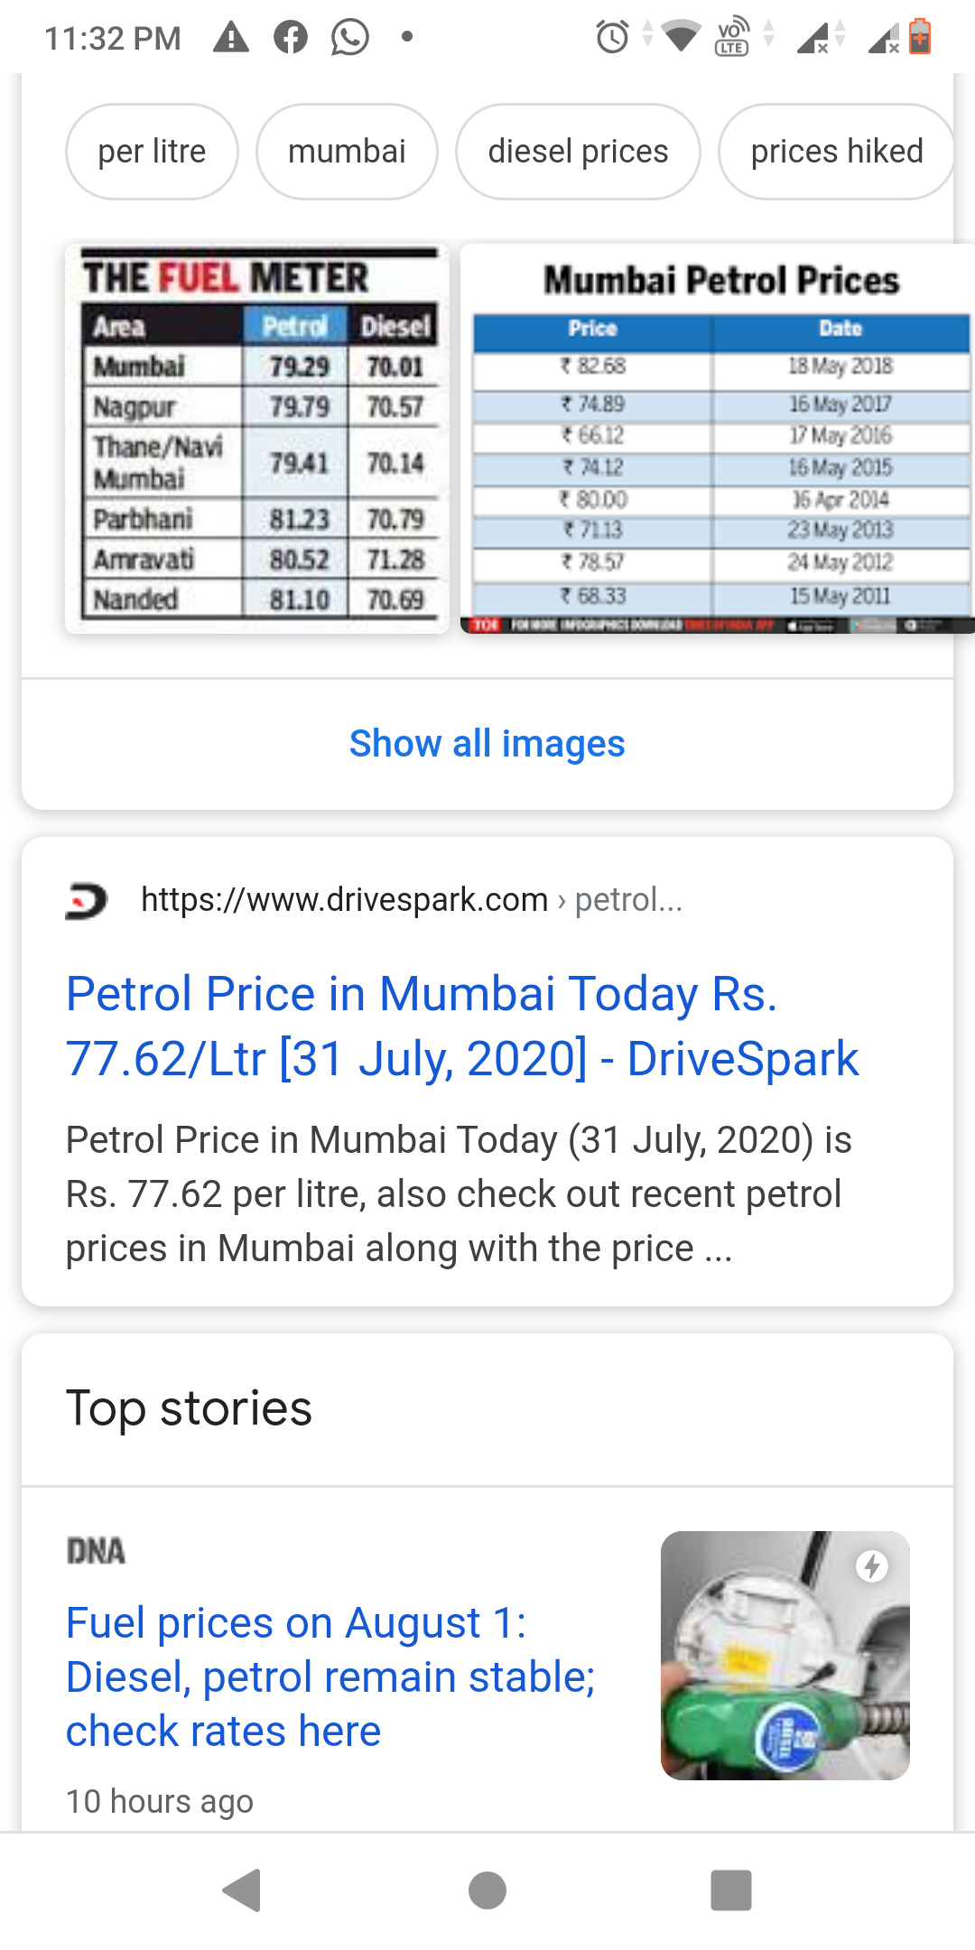The width and height of the screenshot is (975, 1950).
Task: Tap the Android home circle button
Action: point(487,1890)
